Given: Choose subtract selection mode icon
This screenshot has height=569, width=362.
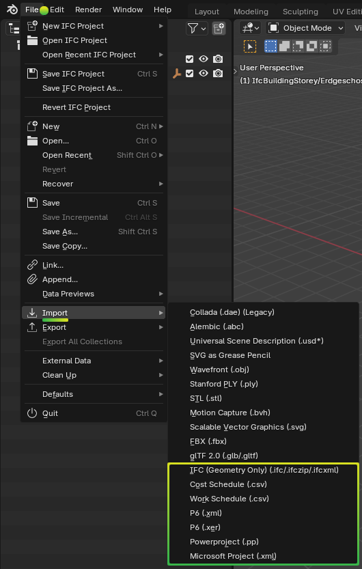Looking at the screenshot, I should tap(298, 46).
